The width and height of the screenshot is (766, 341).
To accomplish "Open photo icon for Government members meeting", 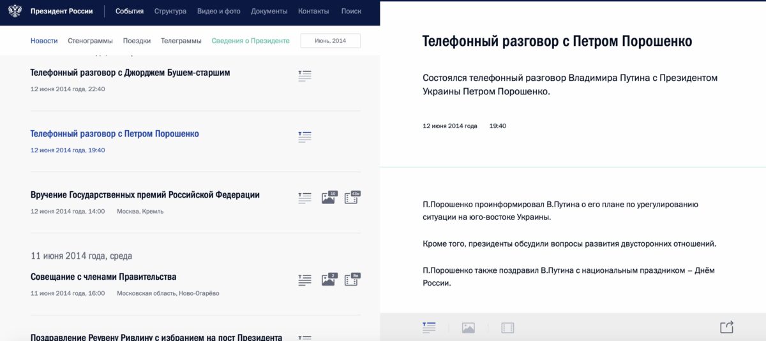I will [329, 279].
